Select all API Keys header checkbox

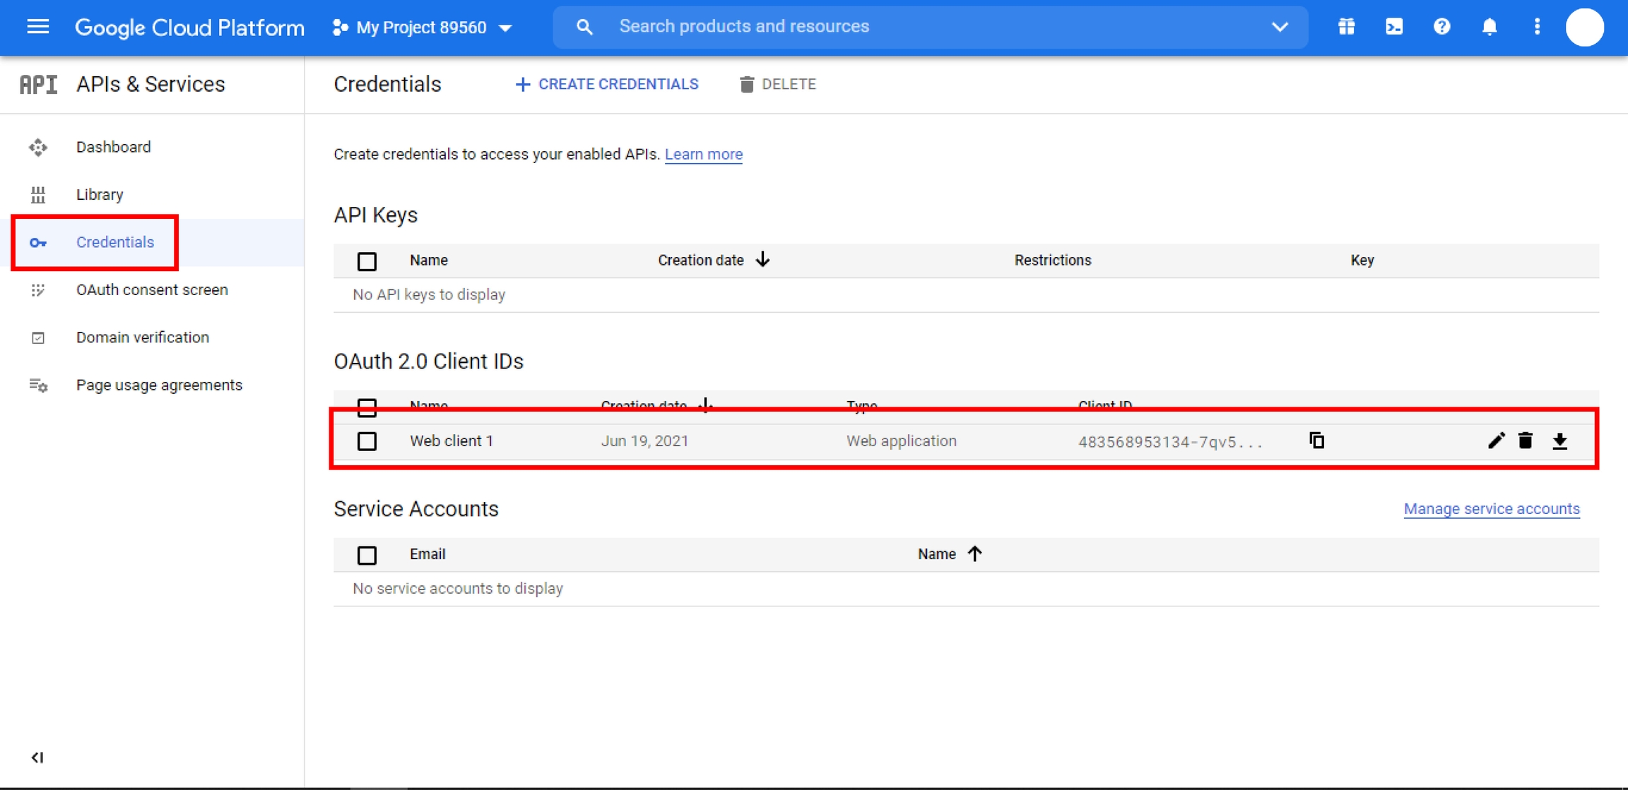[367, 261]
